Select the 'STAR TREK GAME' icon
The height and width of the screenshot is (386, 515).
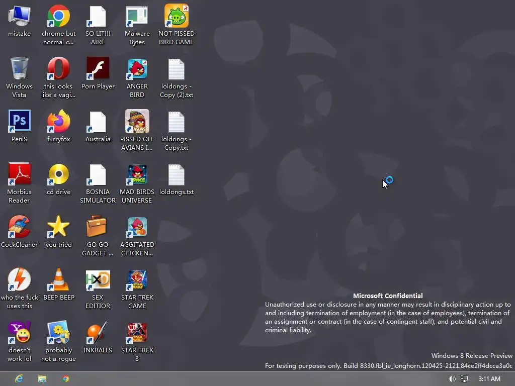(137, 280)
